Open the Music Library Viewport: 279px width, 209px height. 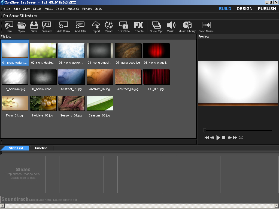pos(187,27)
